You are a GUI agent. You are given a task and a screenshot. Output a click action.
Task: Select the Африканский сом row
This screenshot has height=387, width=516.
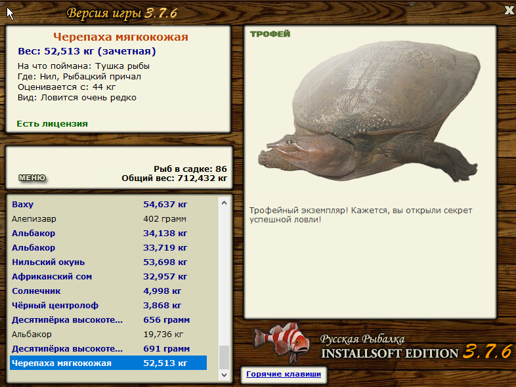tap(108, 277)
